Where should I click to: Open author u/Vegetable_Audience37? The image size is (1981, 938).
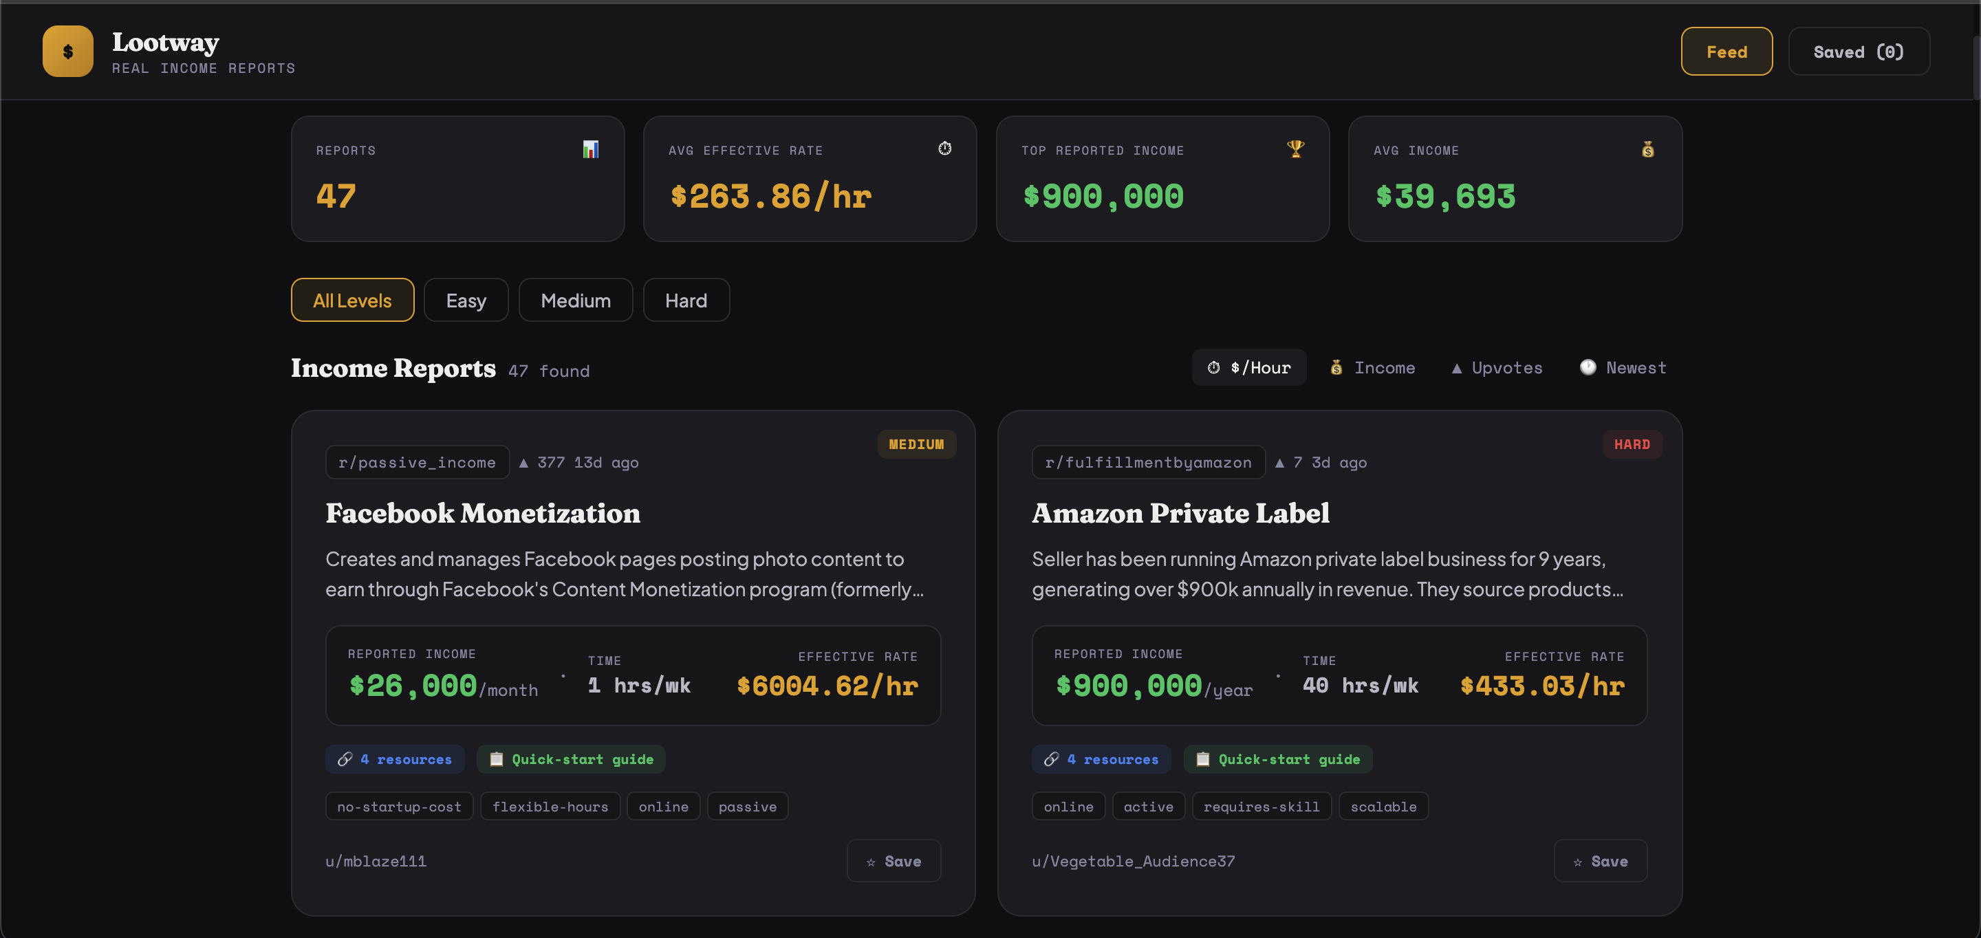[1133, 860]
